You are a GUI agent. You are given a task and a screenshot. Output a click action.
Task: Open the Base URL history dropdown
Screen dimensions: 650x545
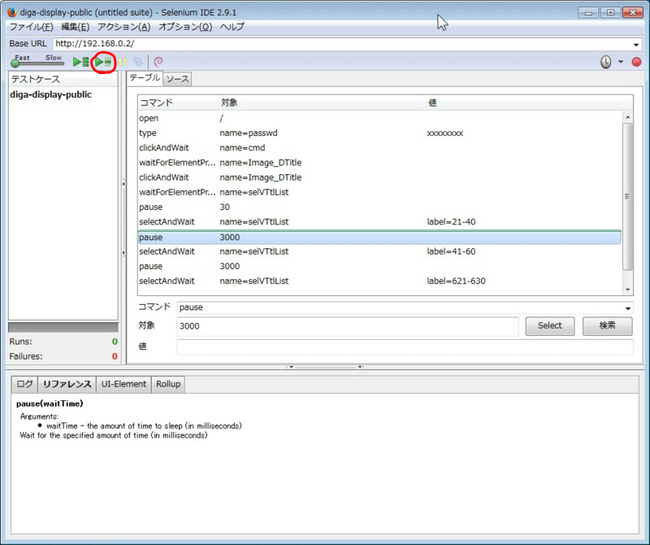639,43
